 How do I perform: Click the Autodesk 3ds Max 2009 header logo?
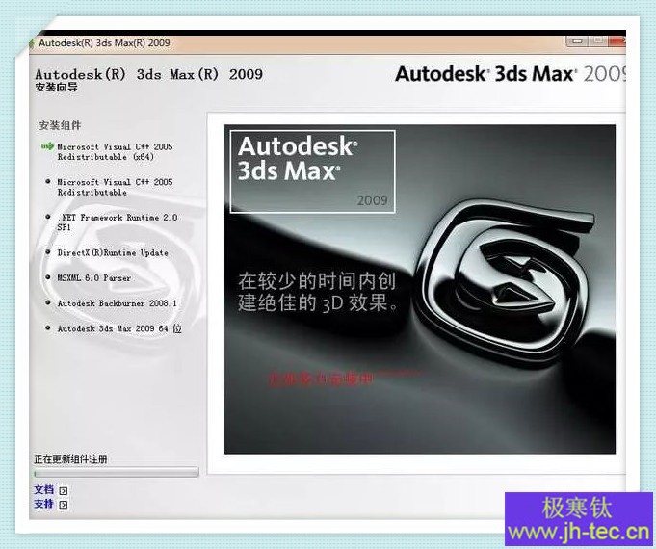tap(511, 74)
